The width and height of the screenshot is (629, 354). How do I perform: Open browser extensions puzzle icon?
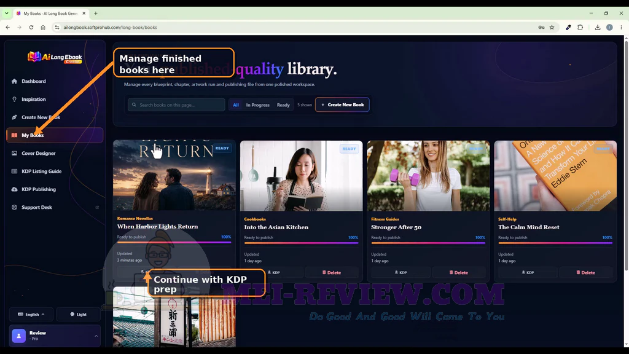[580, 27]
